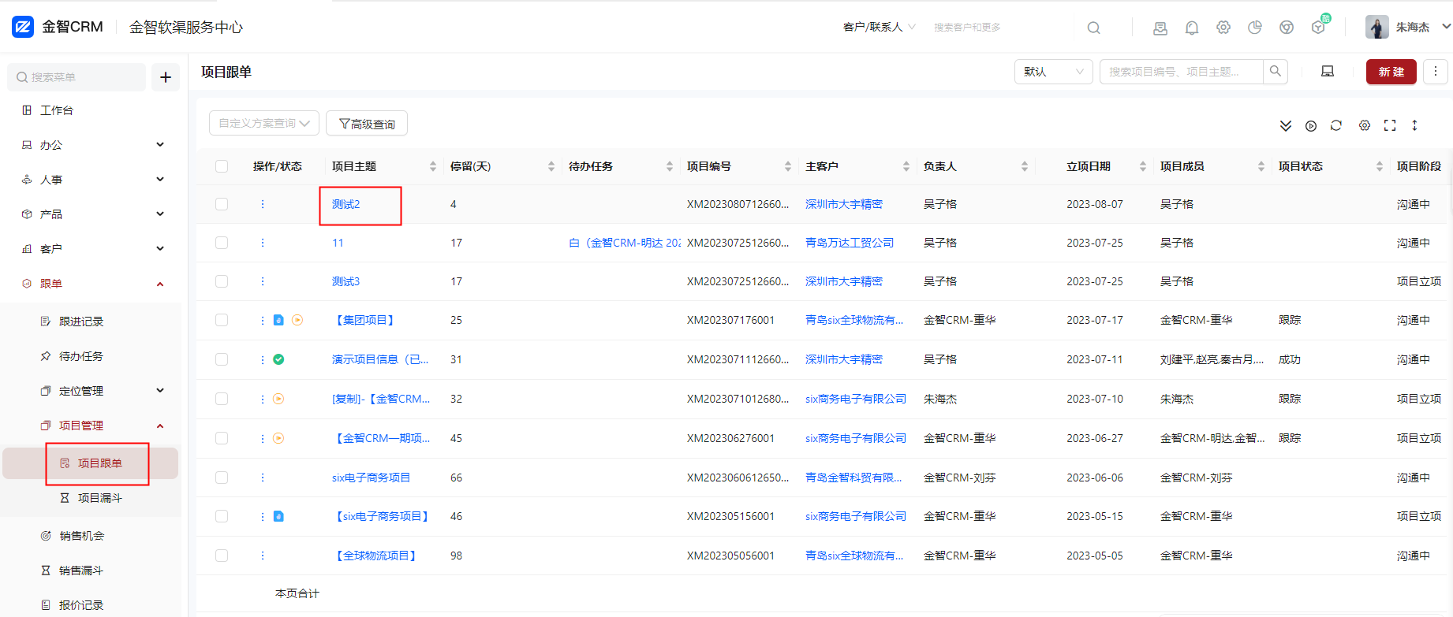This screenshot has width=1453, height=617.
Task: Check the row for [复制]-【金智CRM
Action: pyautogui.click(x=222, y=399)
